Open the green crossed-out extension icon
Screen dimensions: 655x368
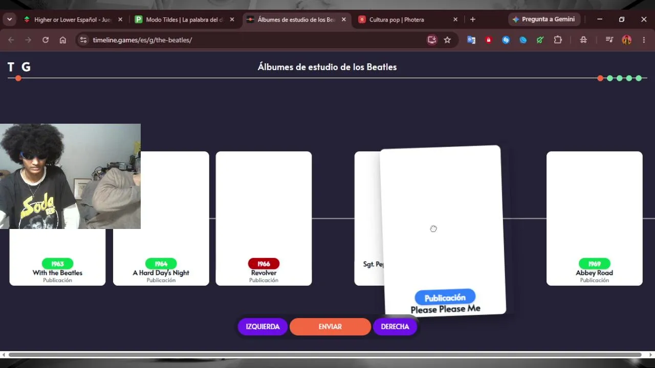pyautogui.click(x=540, y=40)
